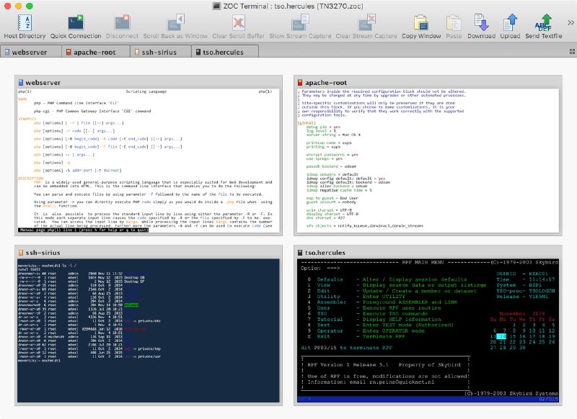The width and height of the screenshot is (577, 419).
Task: Clear the Stream Capture
Action: coord(366,25)
